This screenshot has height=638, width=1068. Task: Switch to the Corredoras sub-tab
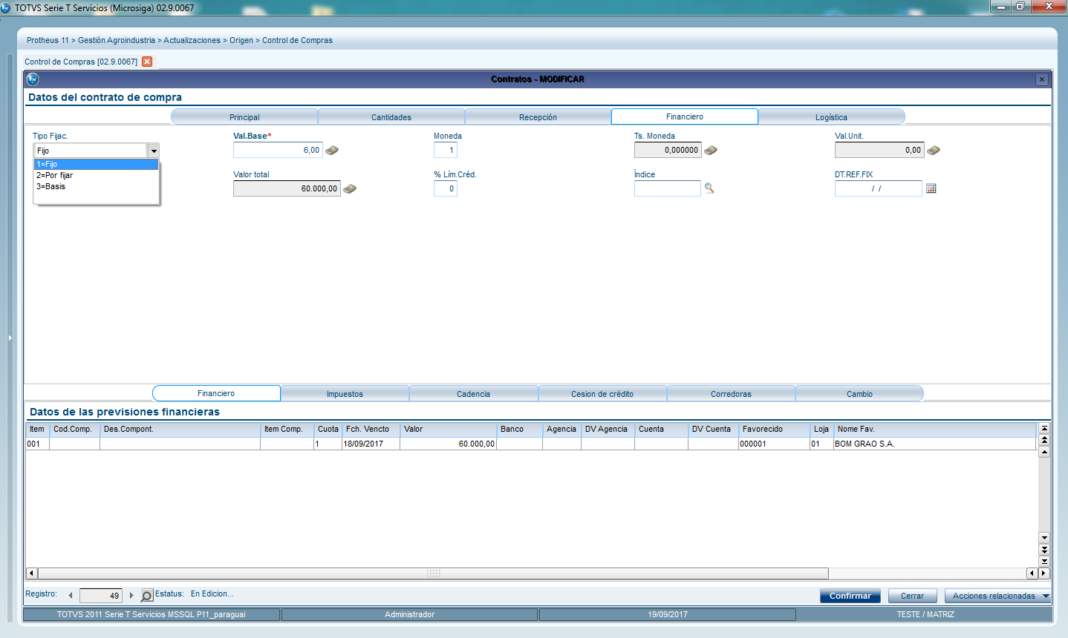coord(731,394)
